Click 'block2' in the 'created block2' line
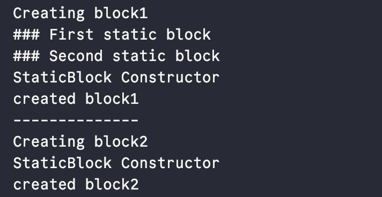The height and width of the screenshot is (197, 382). tap(112, 184)
